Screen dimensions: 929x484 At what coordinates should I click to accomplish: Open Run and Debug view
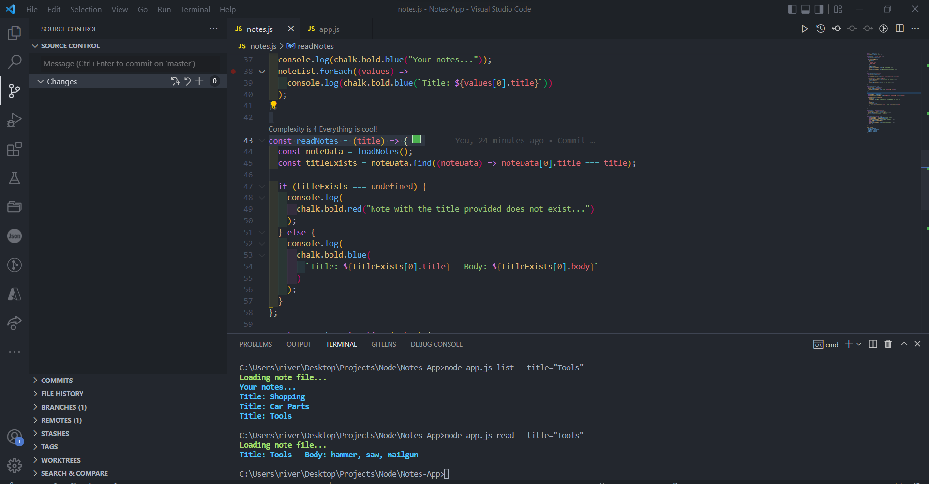point(15,119)
